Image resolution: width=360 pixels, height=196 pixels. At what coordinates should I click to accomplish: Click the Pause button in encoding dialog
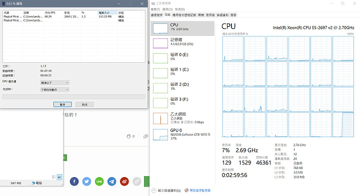pos(62,104)
